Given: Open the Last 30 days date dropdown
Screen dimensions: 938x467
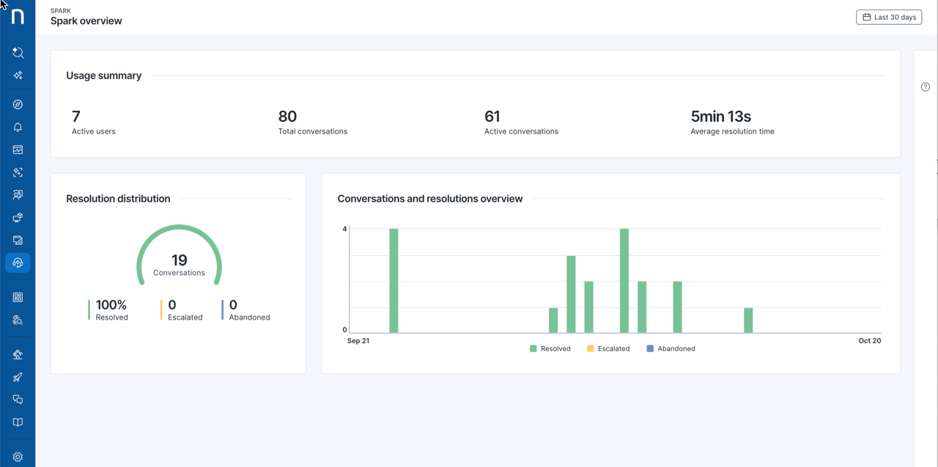Looking at the screenshot, I should tap(888, 17).
